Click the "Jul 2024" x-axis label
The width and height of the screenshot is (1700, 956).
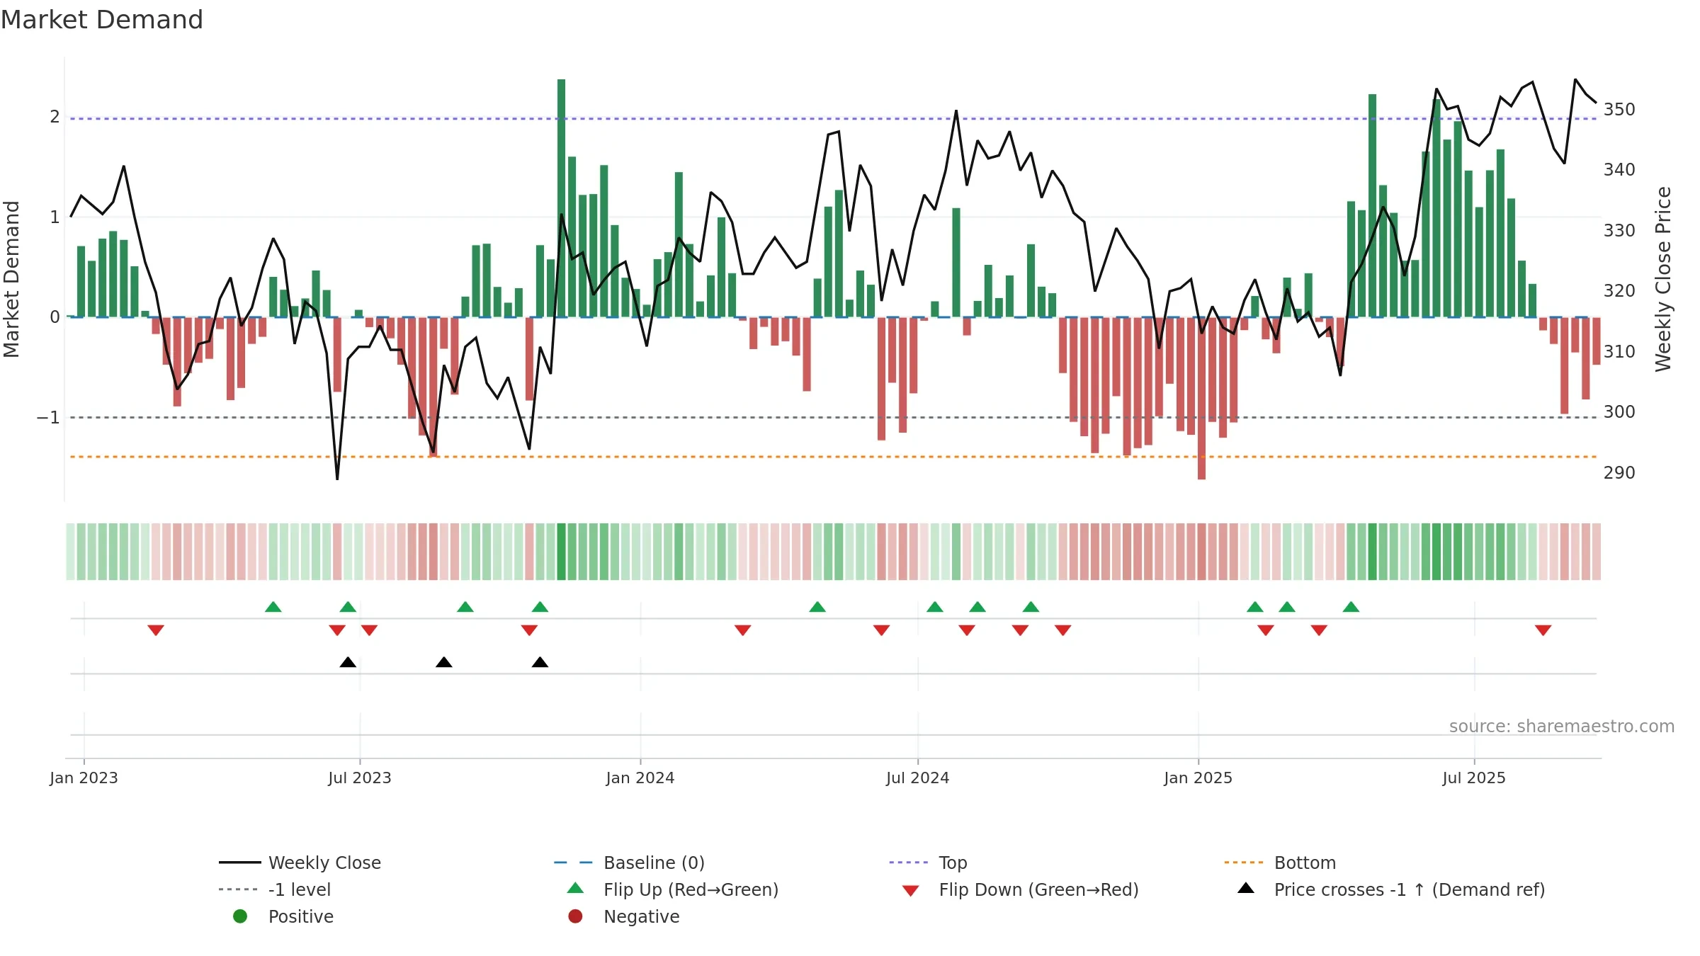pos(917,778)
